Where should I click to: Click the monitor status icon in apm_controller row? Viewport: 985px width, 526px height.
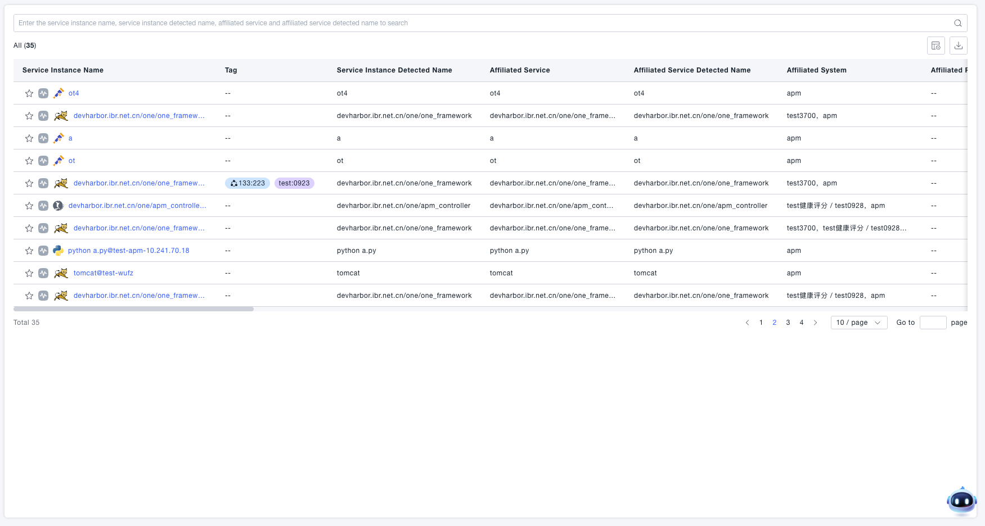click(43, 206)
